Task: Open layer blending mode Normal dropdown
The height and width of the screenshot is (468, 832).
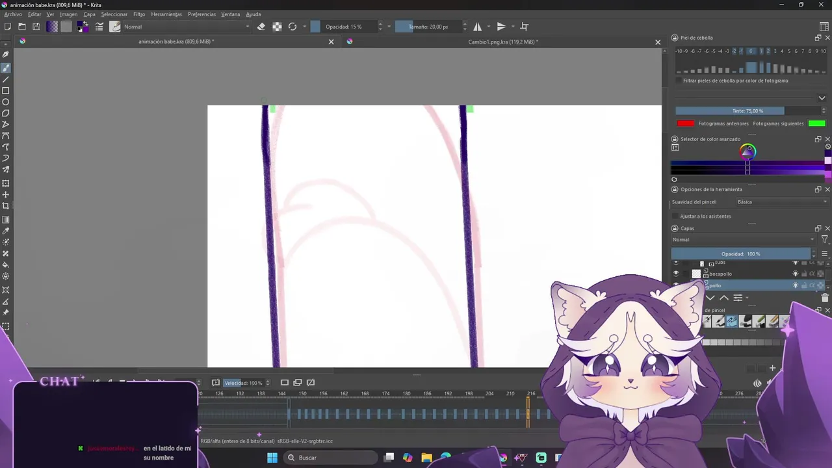Action: pyautogui.click(x=744, y=240)
